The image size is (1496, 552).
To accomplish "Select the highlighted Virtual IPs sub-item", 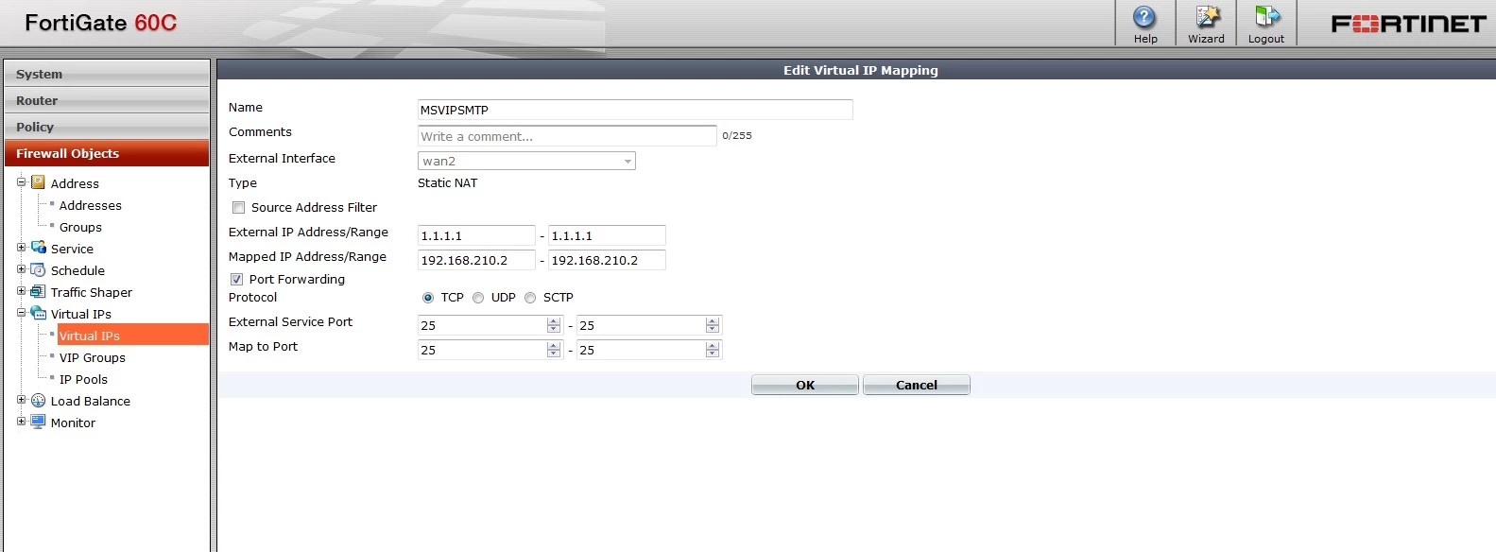I will click(132, 335).
